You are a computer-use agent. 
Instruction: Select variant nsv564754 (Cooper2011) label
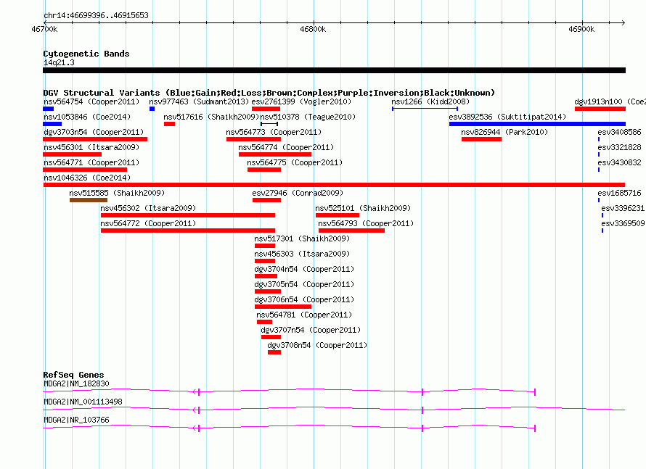click(91, 101)
